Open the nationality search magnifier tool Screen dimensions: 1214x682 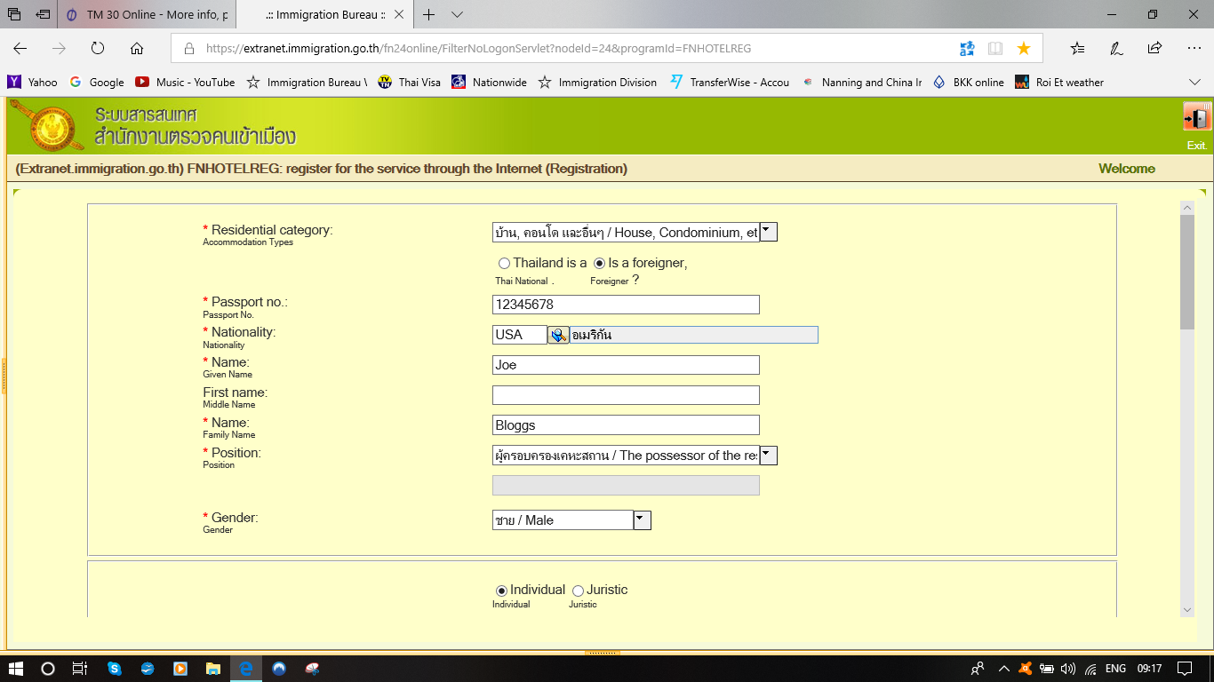tap(558, 335)
